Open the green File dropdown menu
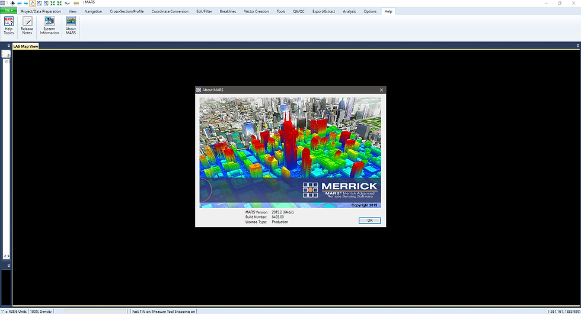 (8, 11)
